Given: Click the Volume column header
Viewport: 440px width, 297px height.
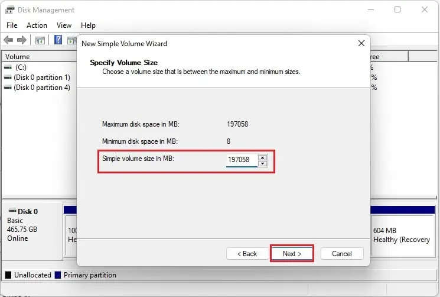Looking at the screenshot, I should (x=40, y=56).
